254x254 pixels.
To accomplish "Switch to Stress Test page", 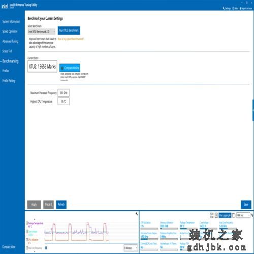I will point(7,51).
